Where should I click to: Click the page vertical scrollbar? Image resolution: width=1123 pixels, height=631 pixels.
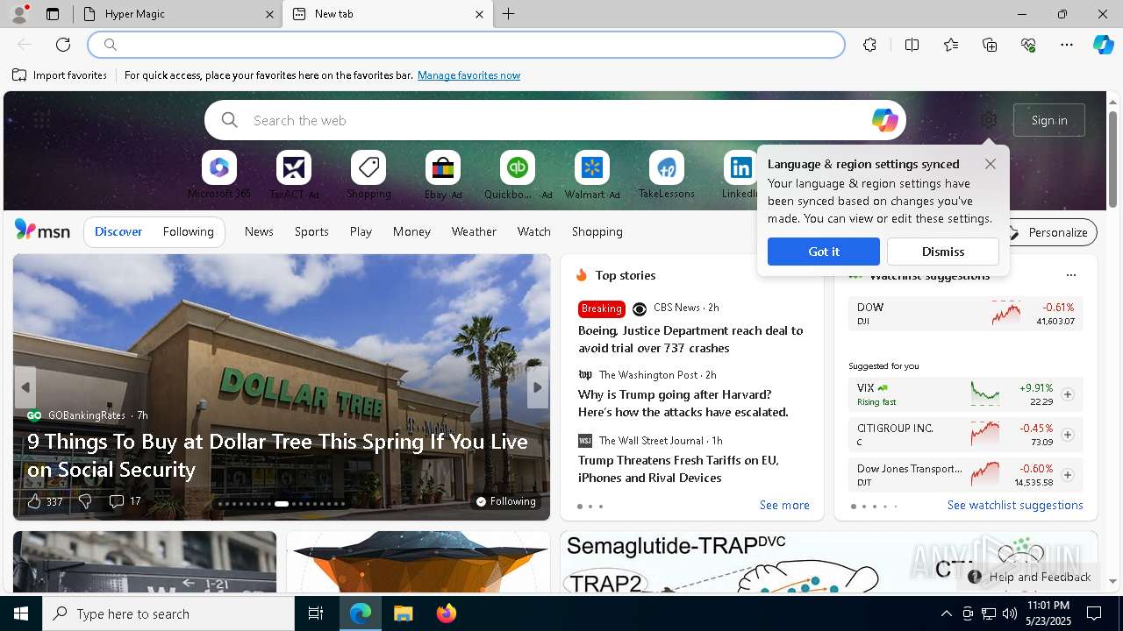1112,160
